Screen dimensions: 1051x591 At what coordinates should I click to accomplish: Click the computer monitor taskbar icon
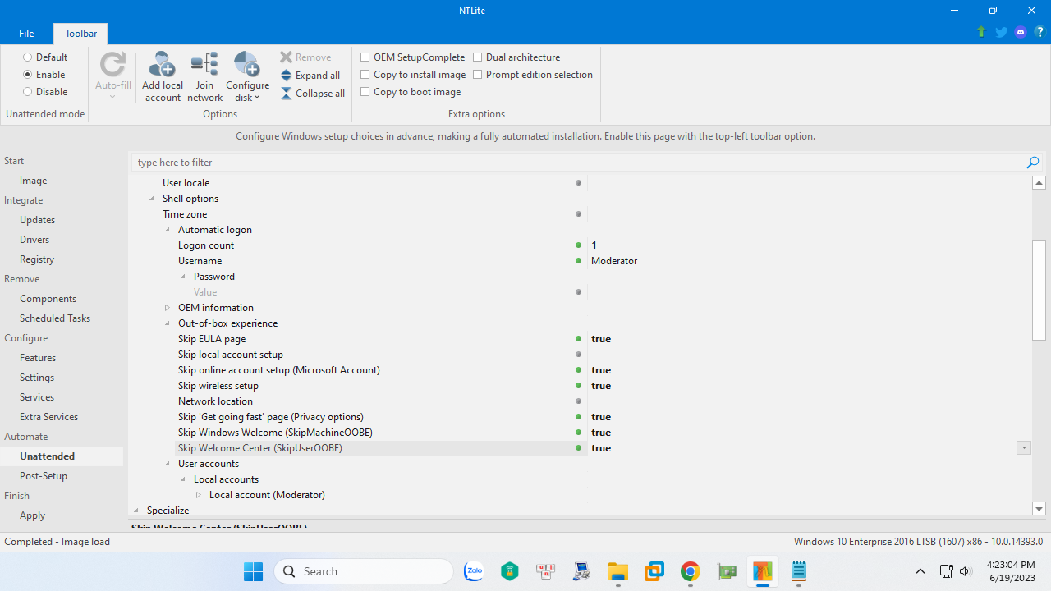582,571
